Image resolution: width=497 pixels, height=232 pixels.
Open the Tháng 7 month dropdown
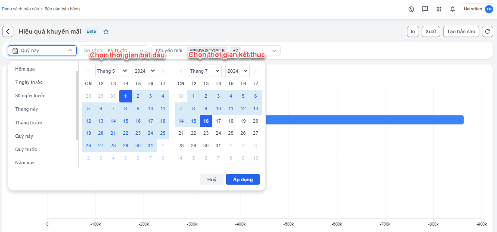(x=205, y=71)
